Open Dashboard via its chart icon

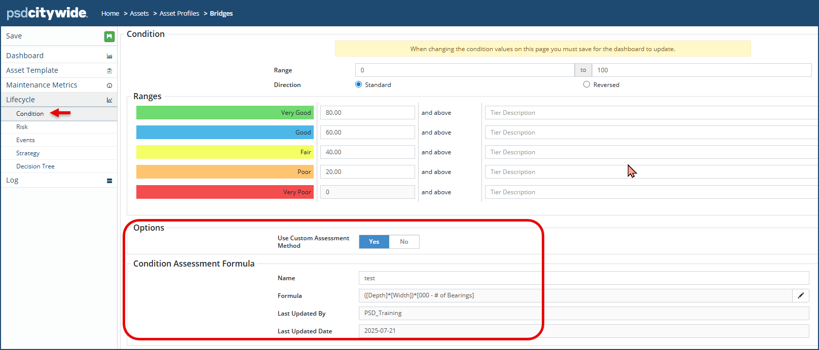pos(109,56)
